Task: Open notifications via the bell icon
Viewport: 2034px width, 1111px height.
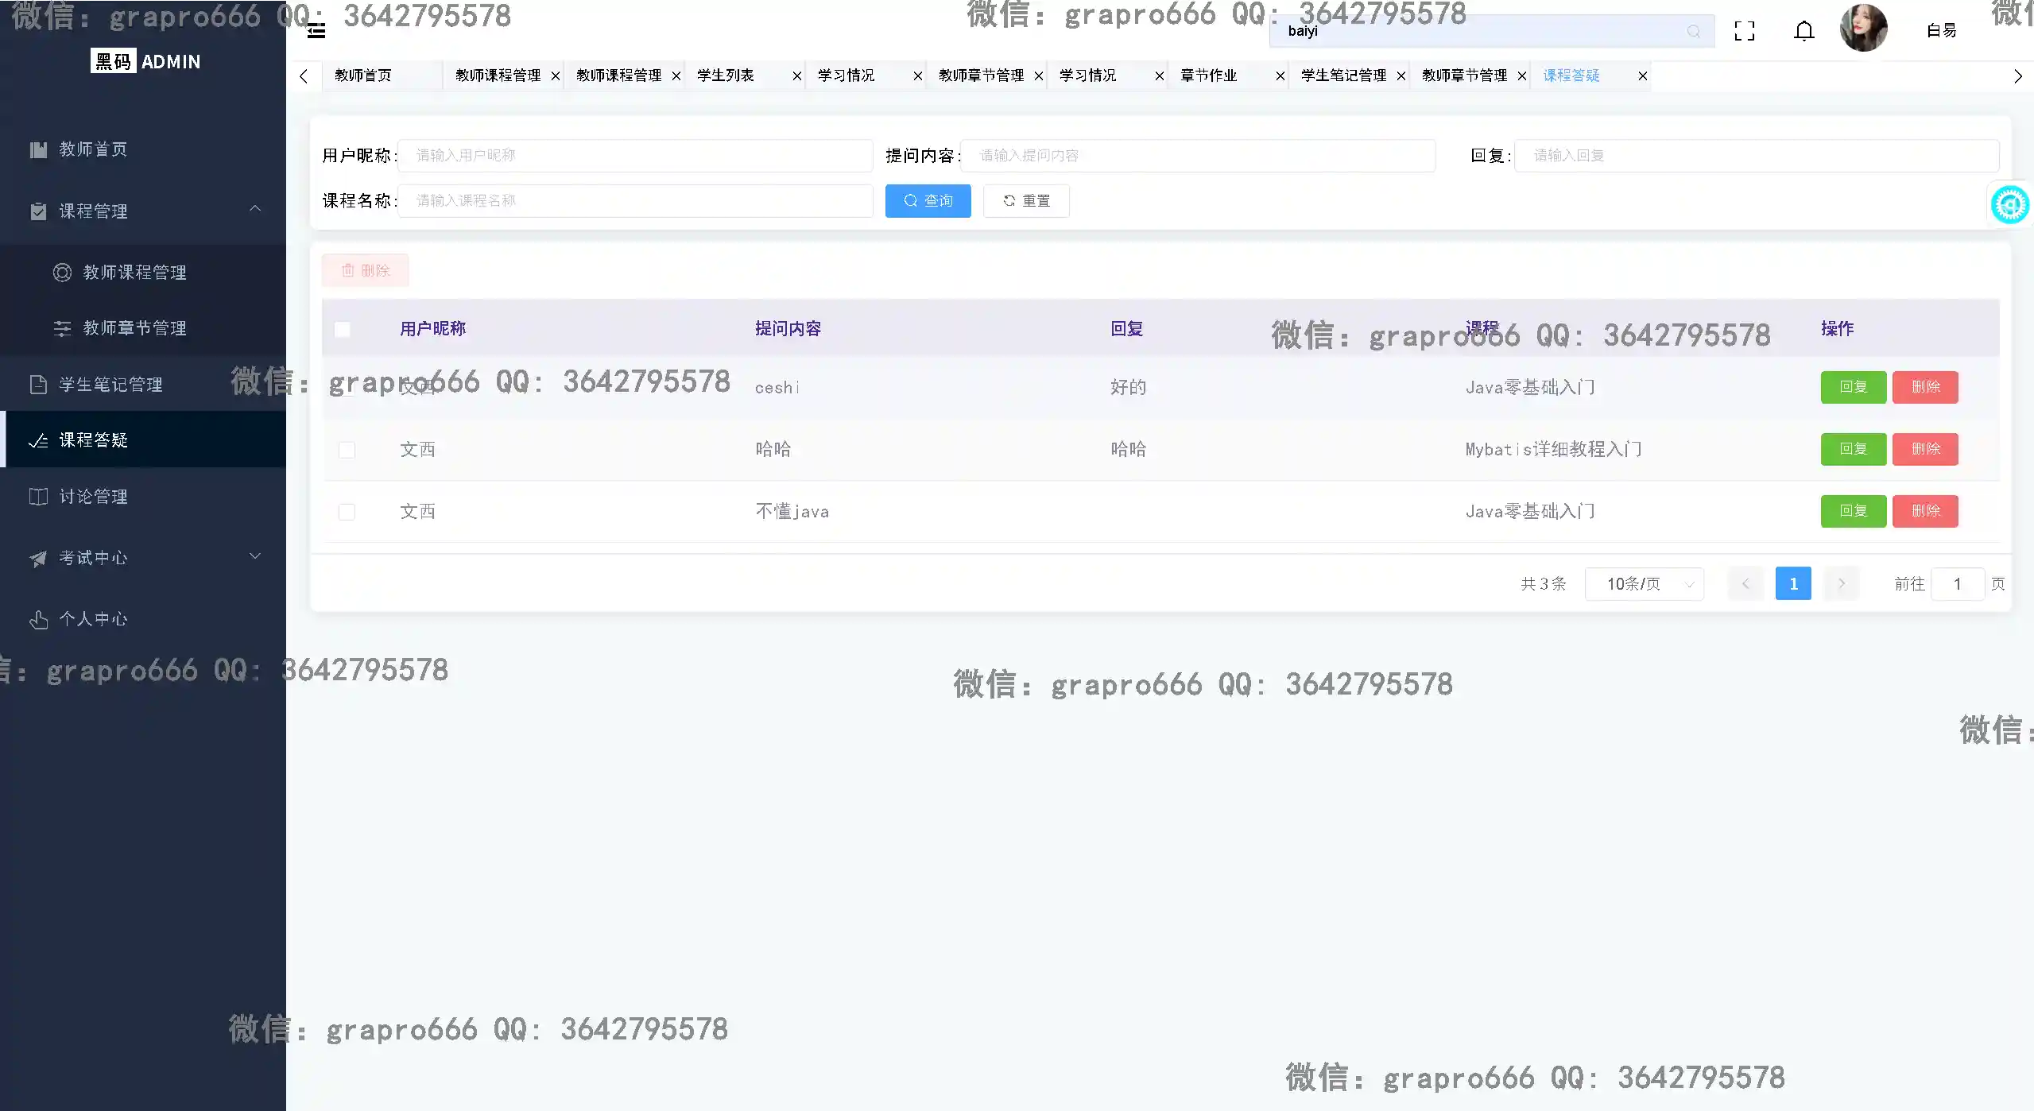Action: 1802,30
